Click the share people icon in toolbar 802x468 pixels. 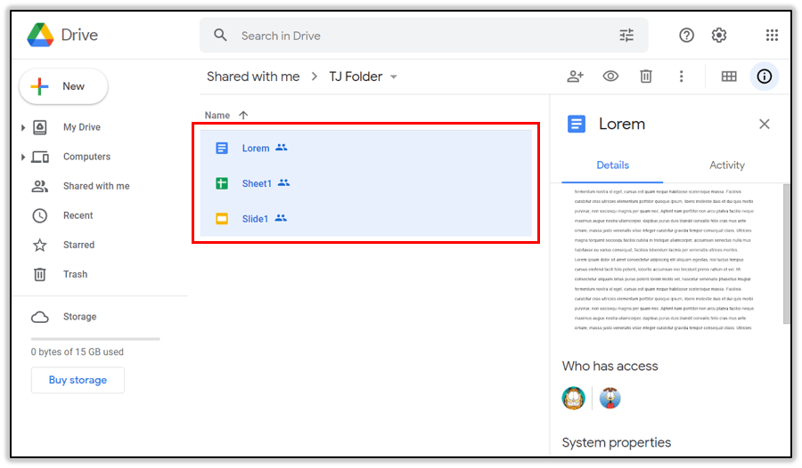pyautogui.click(x=575, y=77)
